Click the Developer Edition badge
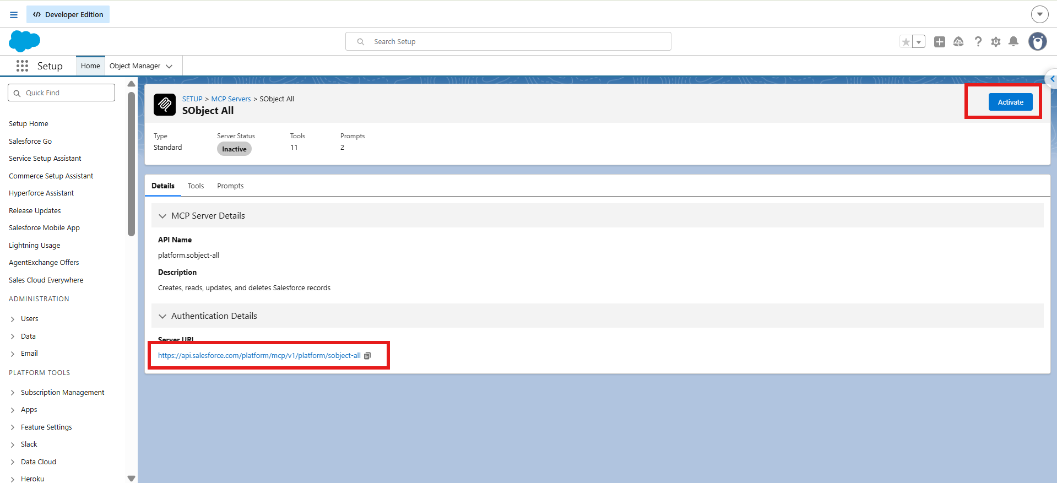1057x483 pixels. pyautogui.click(x=68, y=14)
